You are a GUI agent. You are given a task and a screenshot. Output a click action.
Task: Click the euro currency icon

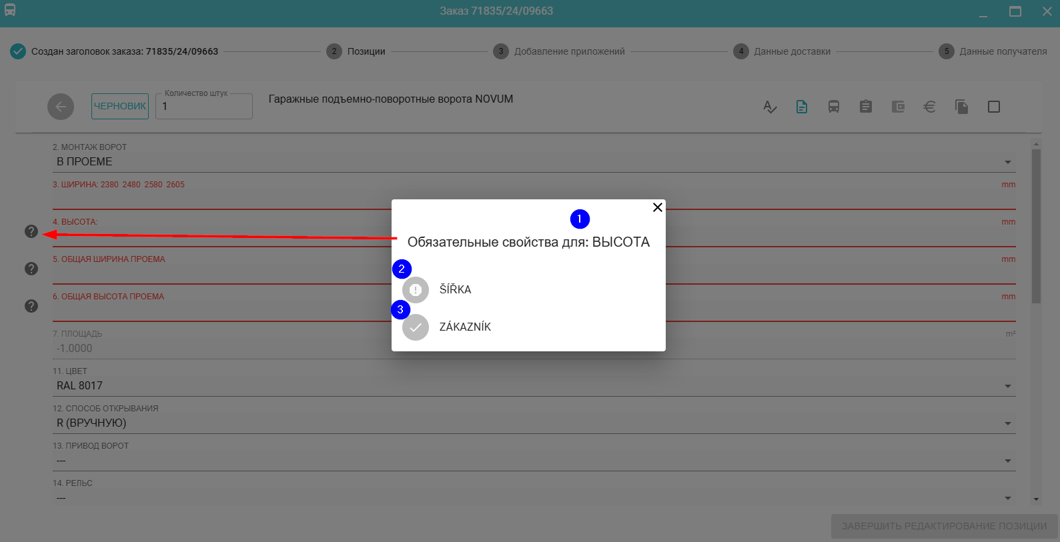click(929, 107)
